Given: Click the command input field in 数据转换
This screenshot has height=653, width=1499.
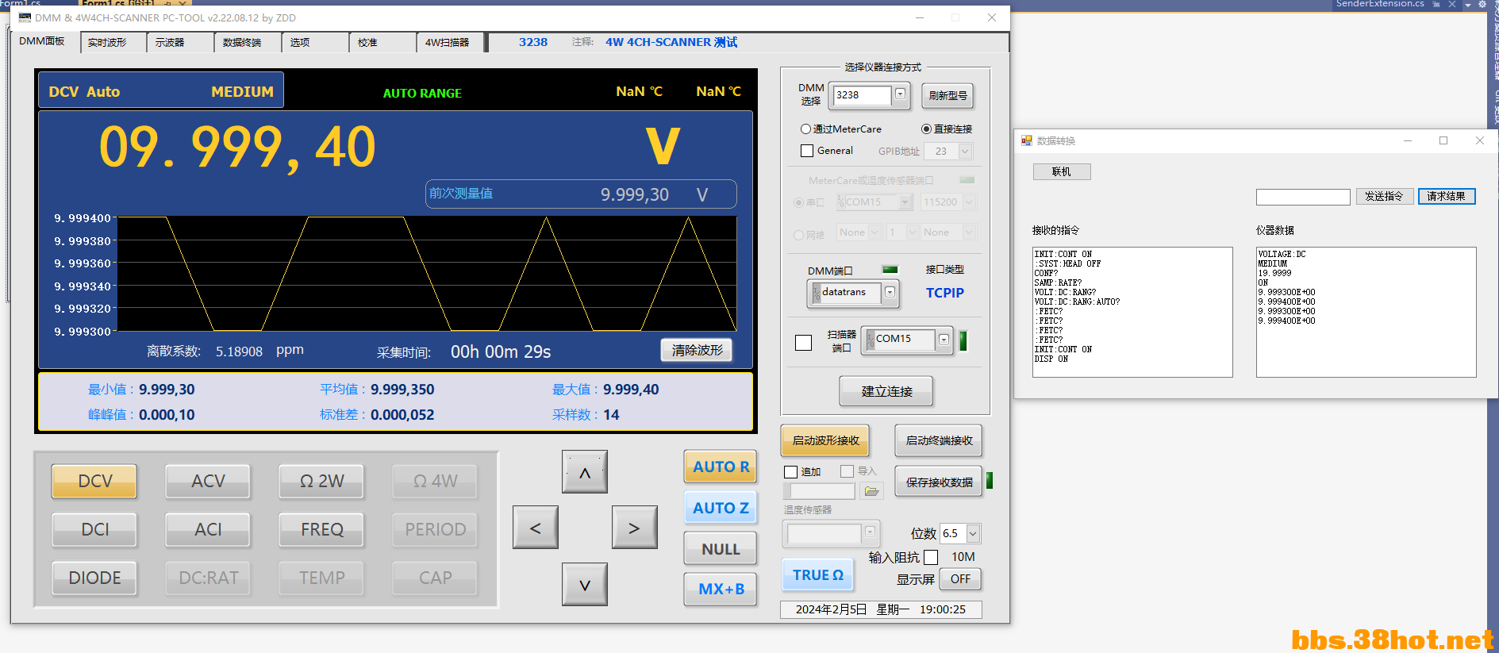Looking at the screenshot, I should pyautogui.click(x=1303, y=197).
